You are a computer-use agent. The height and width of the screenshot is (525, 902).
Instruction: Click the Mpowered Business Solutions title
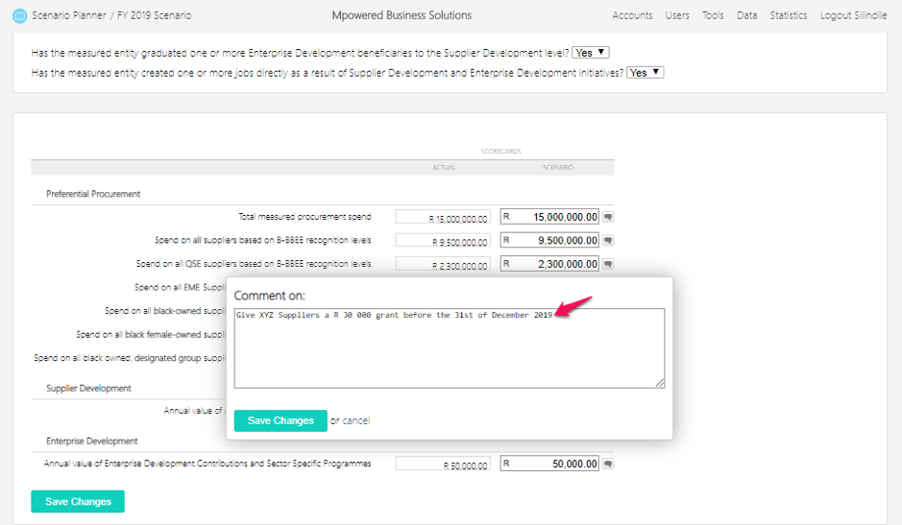[402, 15]
